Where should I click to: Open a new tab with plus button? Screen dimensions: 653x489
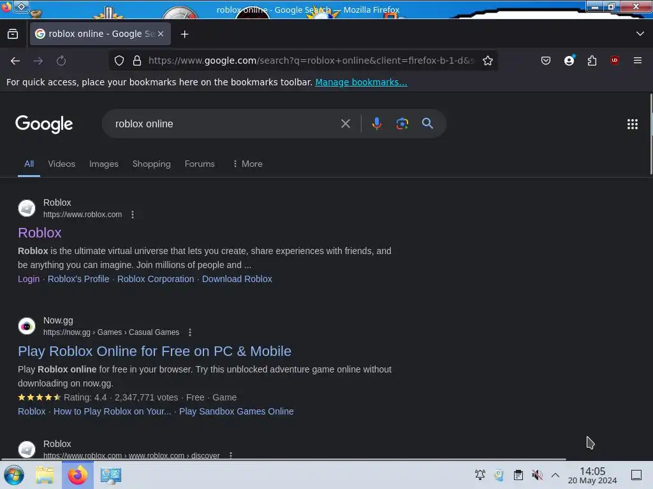pyautogui.click(x=184, y=34)
